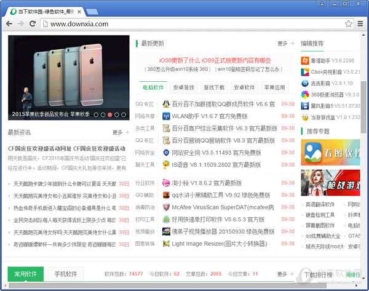Close the 当下软件园 browser tab
The height and width of the screenshot is (291, 369).
coord(79,12)
